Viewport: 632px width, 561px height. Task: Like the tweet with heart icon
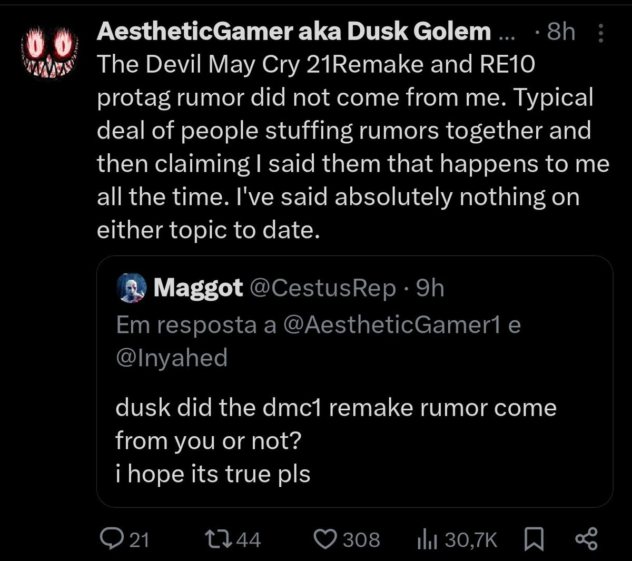tap(325, 539)
